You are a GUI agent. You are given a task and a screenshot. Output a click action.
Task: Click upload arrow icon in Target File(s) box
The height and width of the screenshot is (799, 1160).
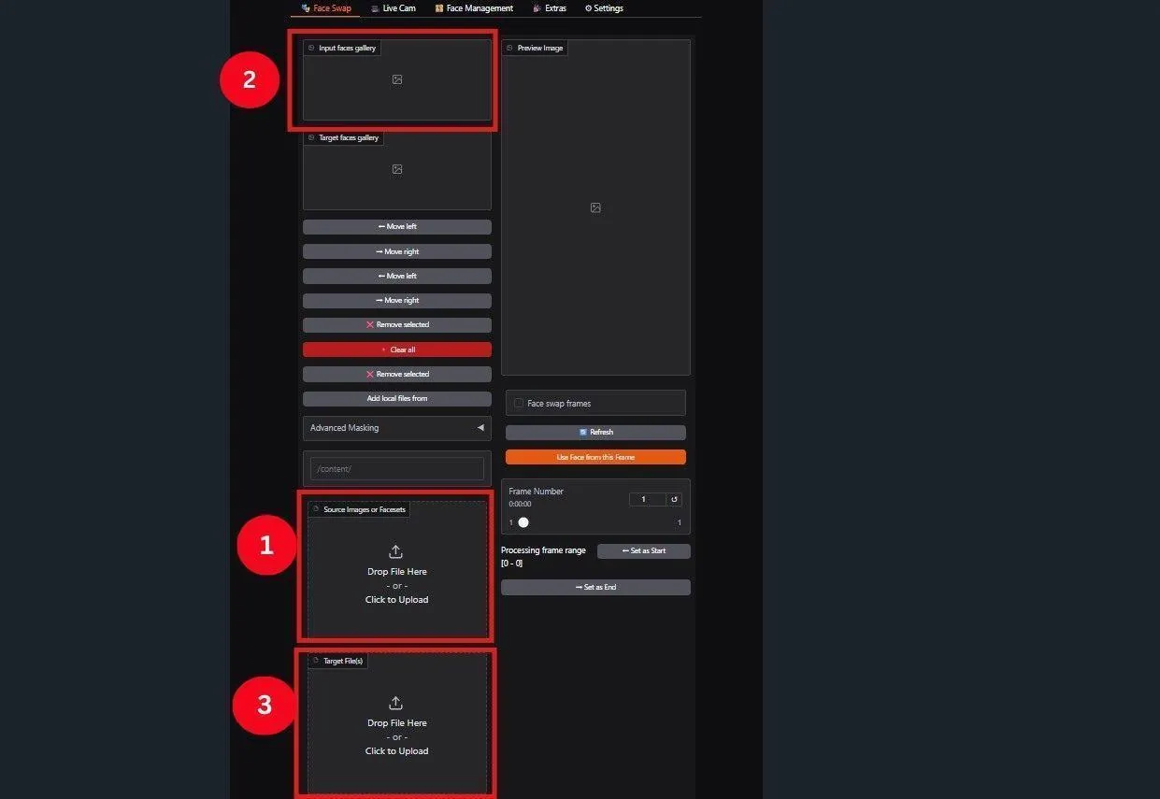tap(395, 703)
